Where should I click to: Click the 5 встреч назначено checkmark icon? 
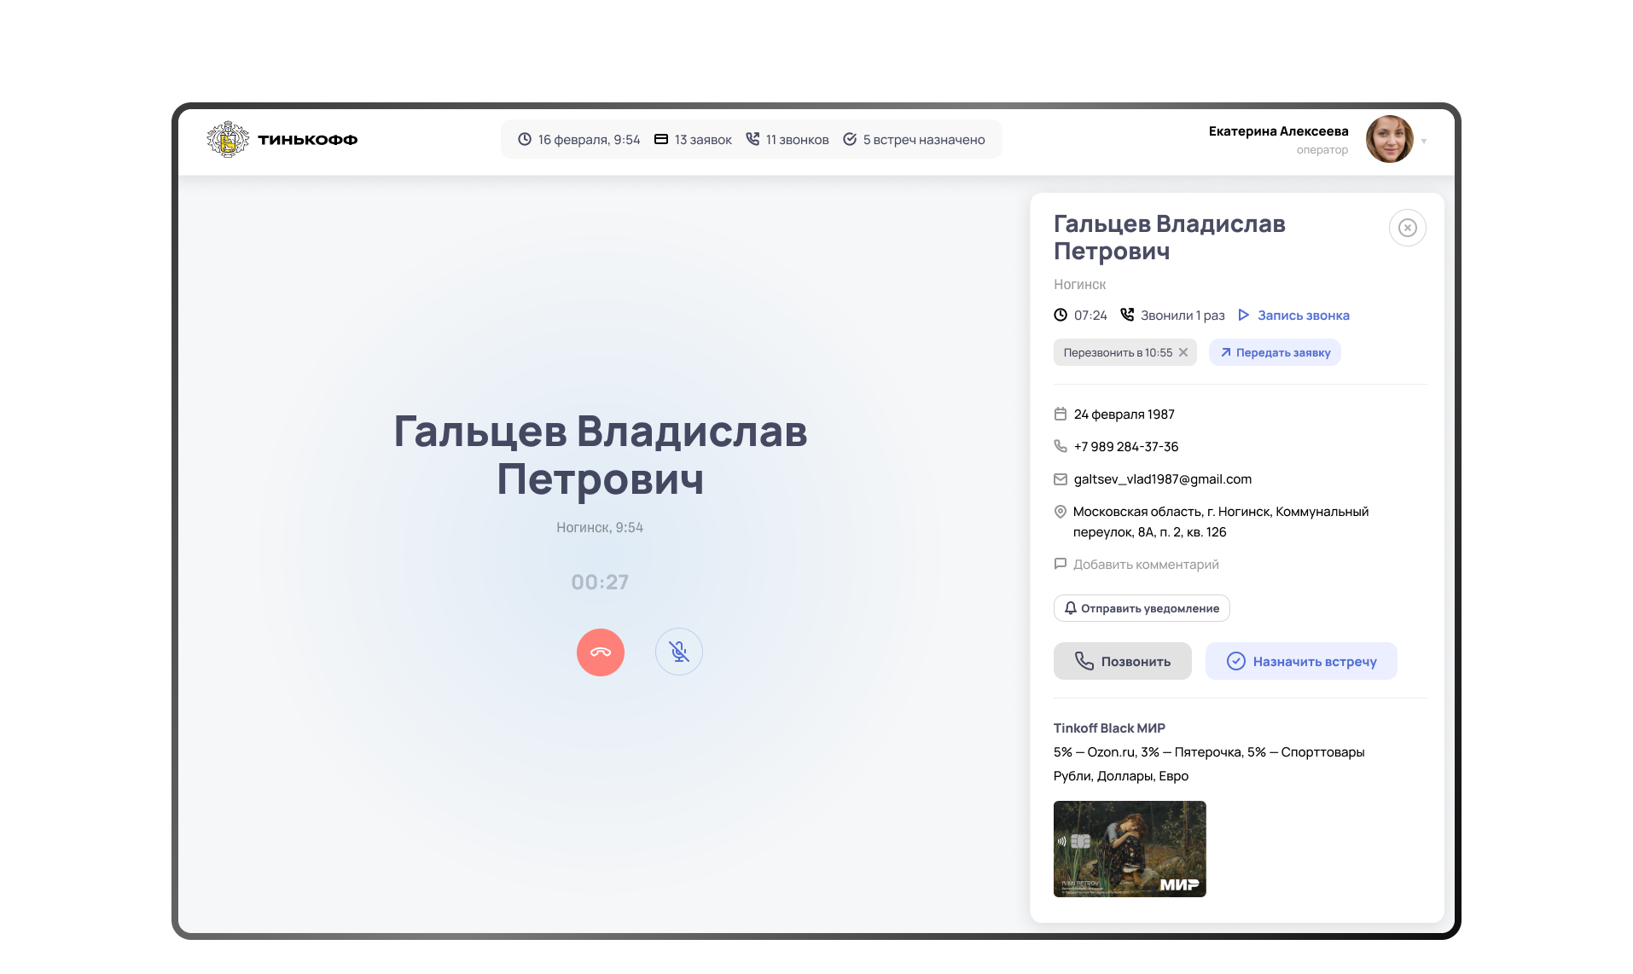(849, 139)
